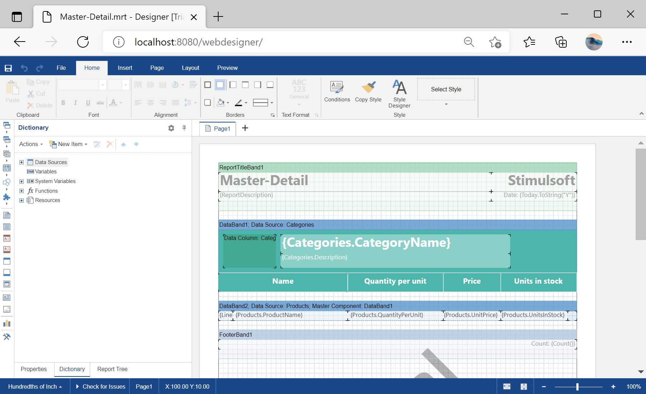Click the Save report icon
Screen dimensions: 646x394
[x=8, y=68]
